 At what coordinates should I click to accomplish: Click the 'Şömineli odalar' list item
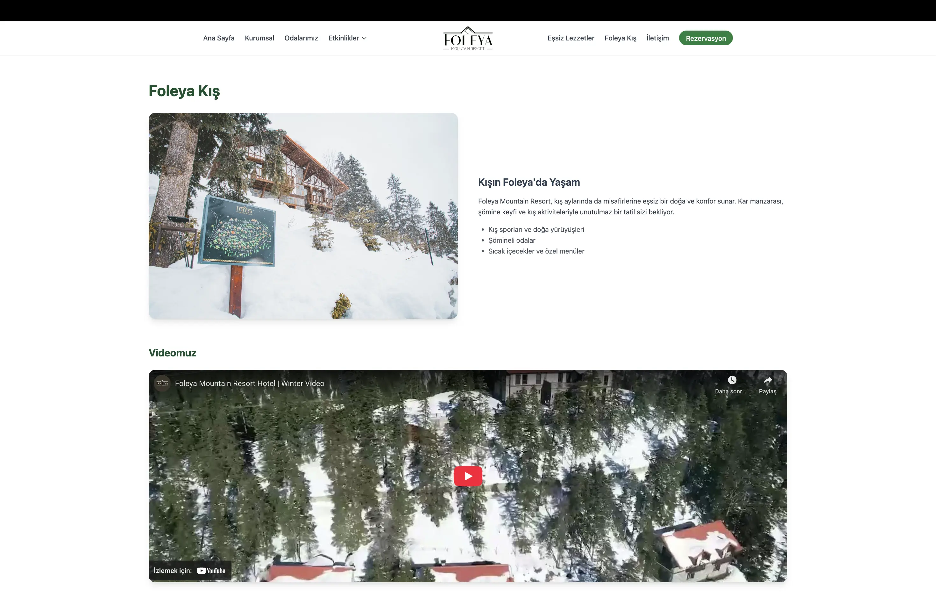(511, 240)
